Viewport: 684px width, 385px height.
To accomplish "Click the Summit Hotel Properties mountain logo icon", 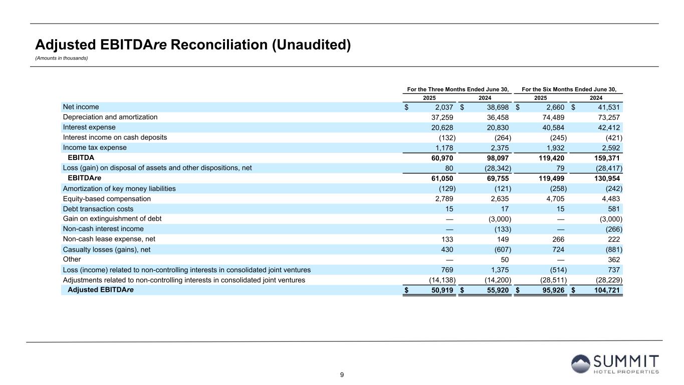I will click(581, 364).
